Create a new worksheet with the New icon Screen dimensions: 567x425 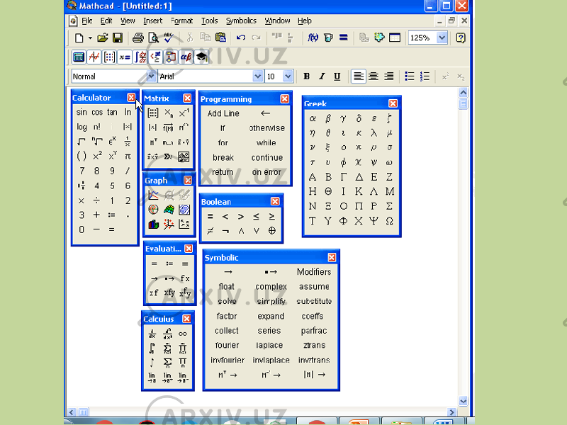pos(79,38)
